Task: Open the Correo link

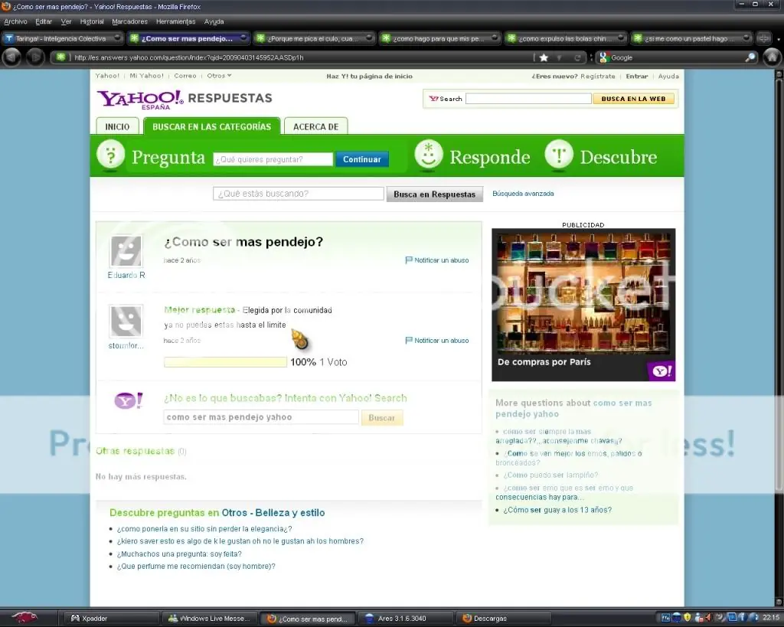Action: 185,76
